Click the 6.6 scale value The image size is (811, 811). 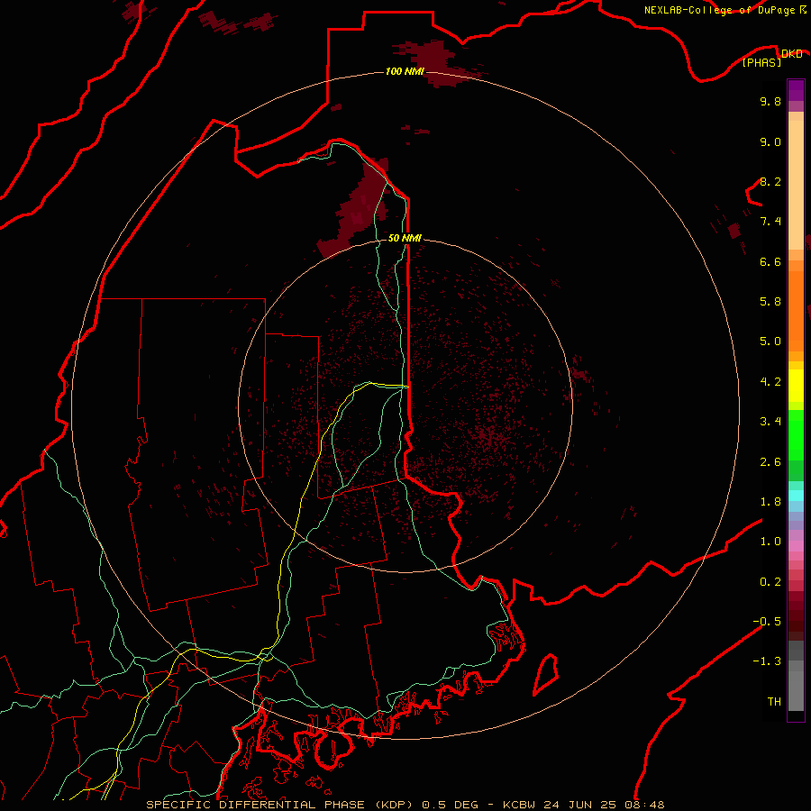(770, 261)
